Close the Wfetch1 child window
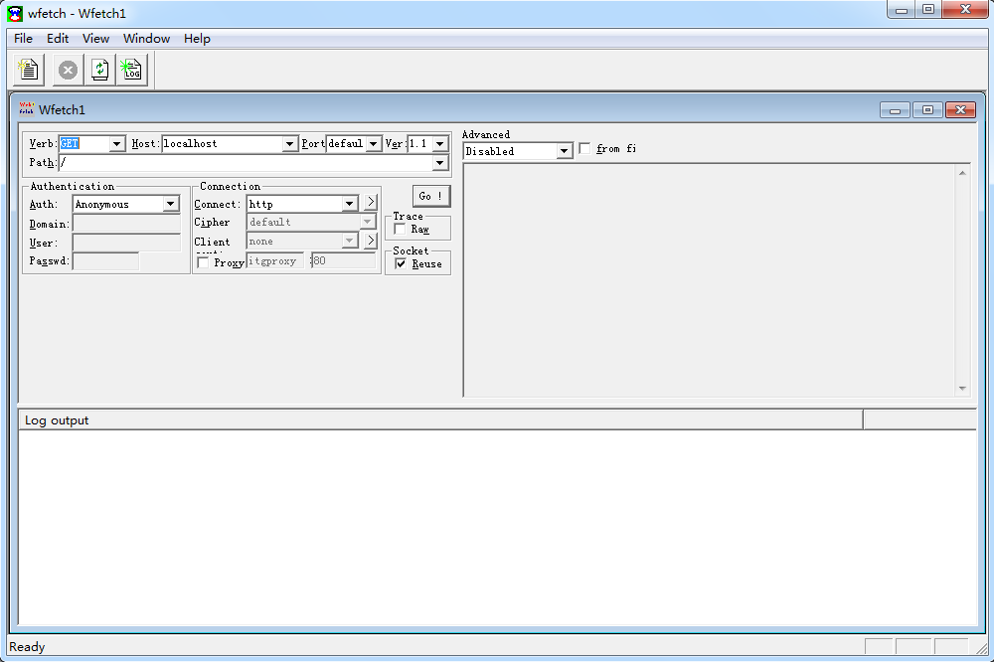This screenshot has height=662, width=994. tap(960, 110)
